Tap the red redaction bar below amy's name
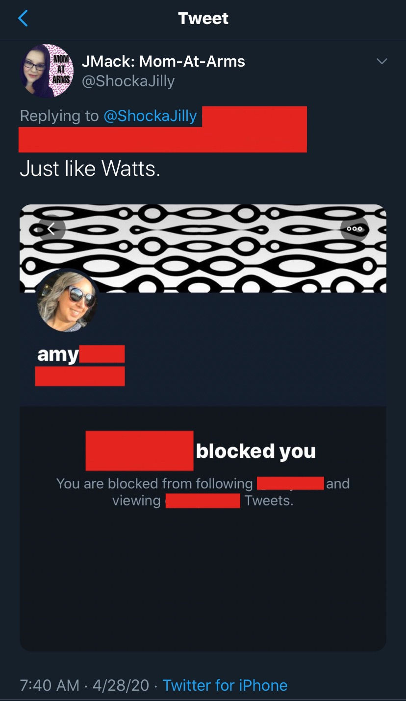Screen dimensions: 406x701 click(80, 376)
